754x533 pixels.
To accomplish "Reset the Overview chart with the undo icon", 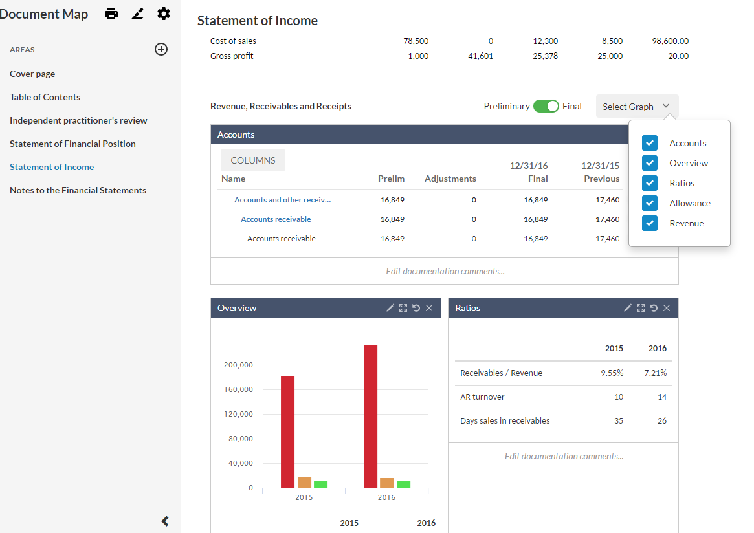I will (x=415, y=307).
